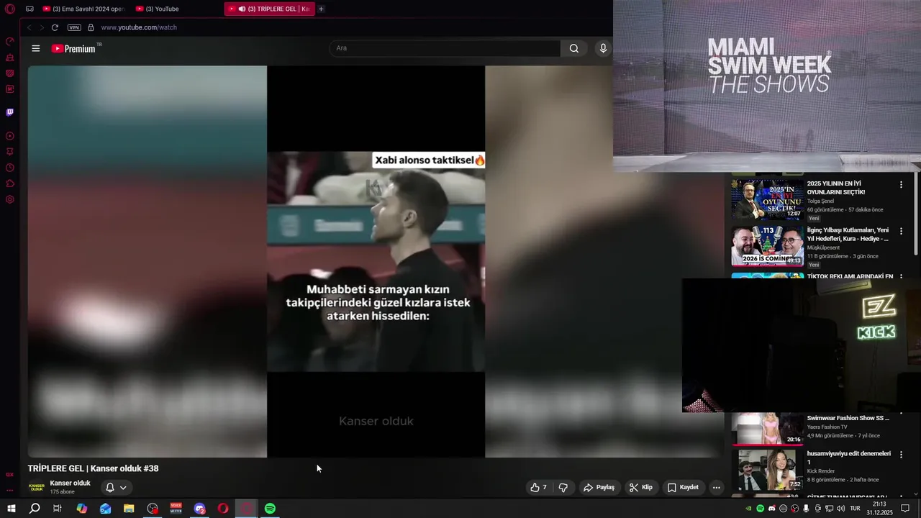Click the 'Kick Render' channel name
The image size is (921, 518).
tap(821, 471)
